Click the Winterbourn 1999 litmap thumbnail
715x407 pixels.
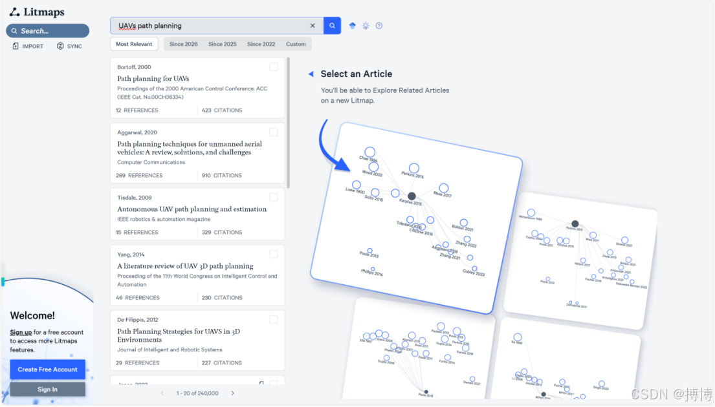click(580, 260)
